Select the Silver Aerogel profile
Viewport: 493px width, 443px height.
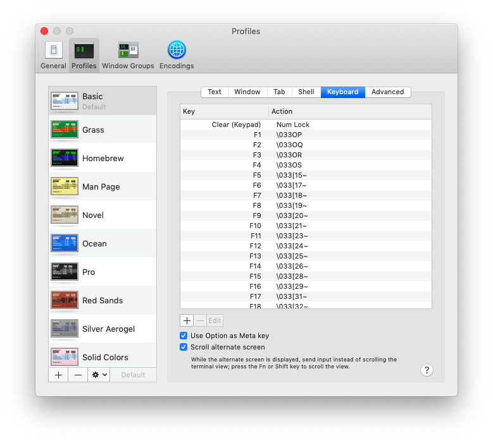point(103,329)
